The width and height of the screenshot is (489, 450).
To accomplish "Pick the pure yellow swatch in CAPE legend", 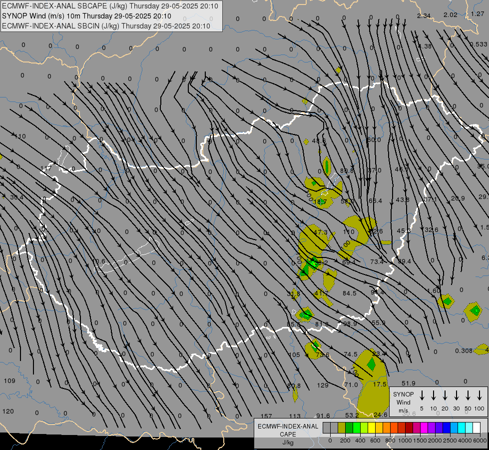I will pyautogui.click(x=372, y=428).
